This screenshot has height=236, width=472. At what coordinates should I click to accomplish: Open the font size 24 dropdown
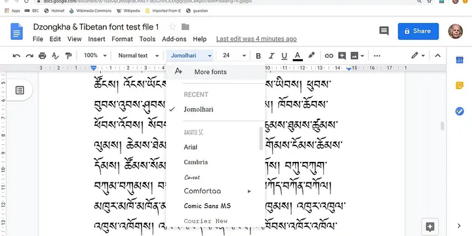tap(234, 55)
